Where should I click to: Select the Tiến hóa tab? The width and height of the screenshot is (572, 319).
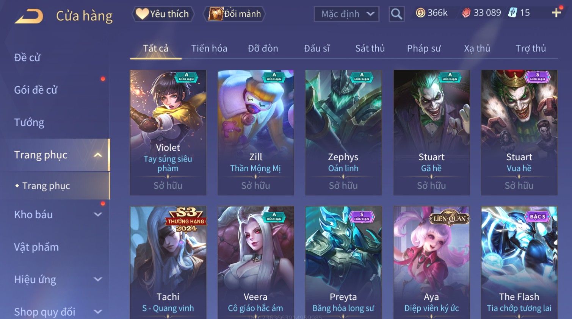(209, 48)
